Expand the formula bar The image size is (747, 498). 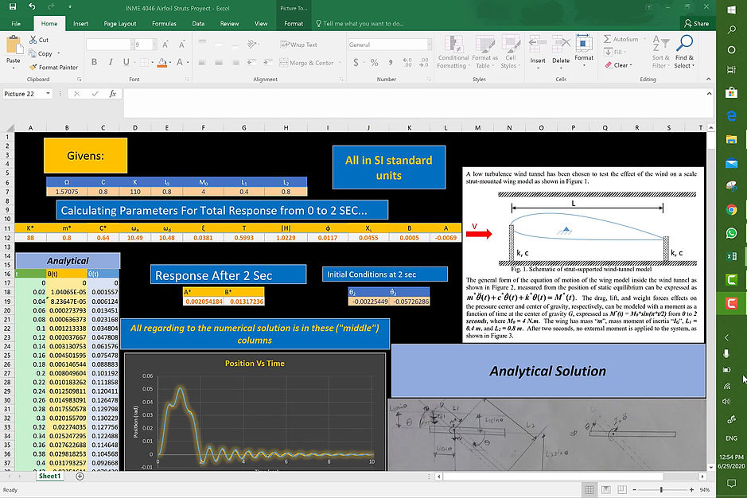coord(709,94)
